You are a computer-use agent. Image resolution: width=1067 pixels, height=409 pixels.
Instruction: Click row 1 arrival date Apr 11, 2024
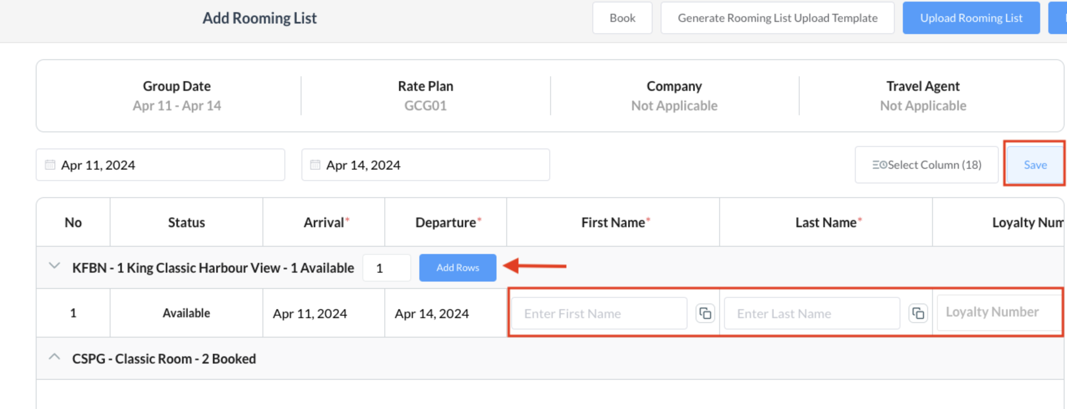tap(310, 314)
